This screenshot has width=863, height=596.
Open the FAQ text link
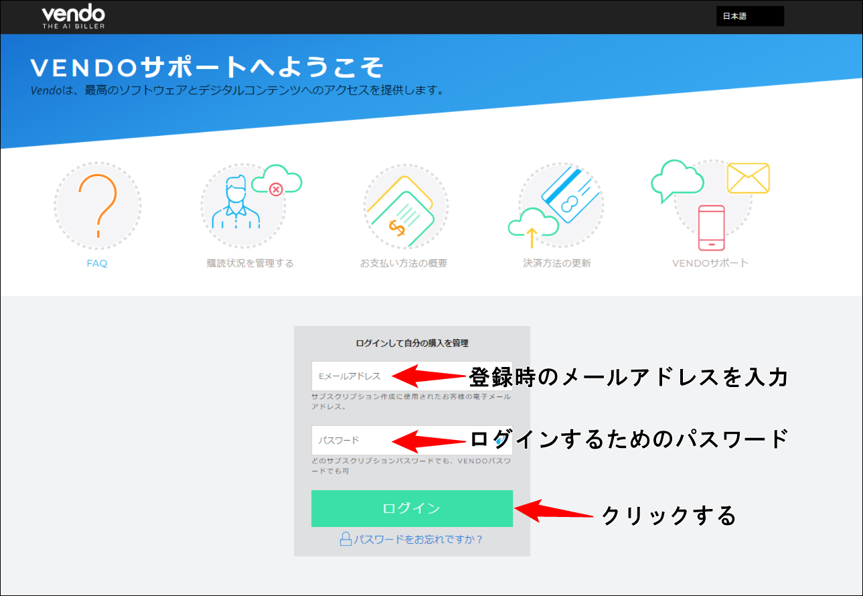97,263
